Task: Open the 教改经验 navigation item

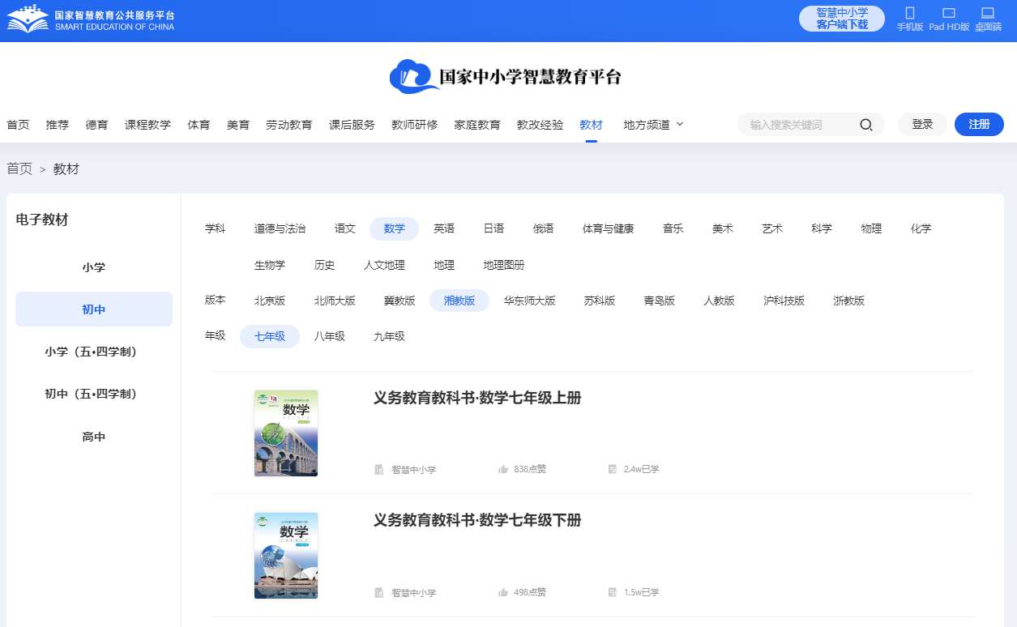Action: (541, 125)
